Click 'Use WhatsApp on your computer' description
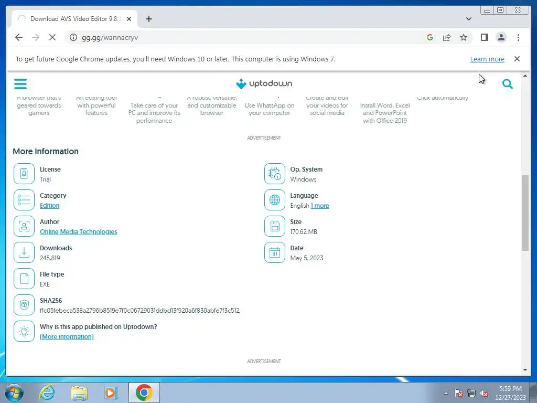The height and width of the screenshot is (403, 537). click(x=270, y=109)
